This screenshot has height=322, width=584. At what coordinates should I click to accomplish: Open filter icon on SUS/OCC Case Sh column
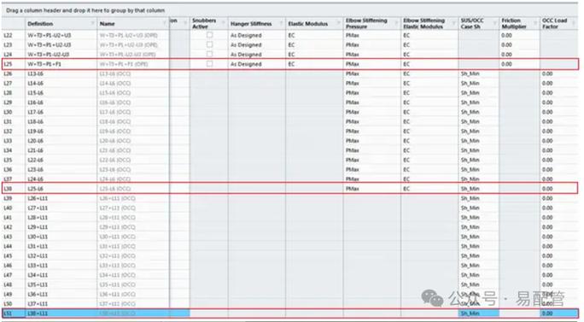[494, 23]
